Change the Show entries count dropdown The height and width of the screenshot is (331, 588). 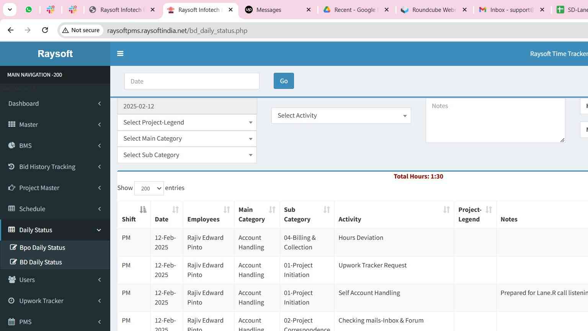tap(149, 188)
